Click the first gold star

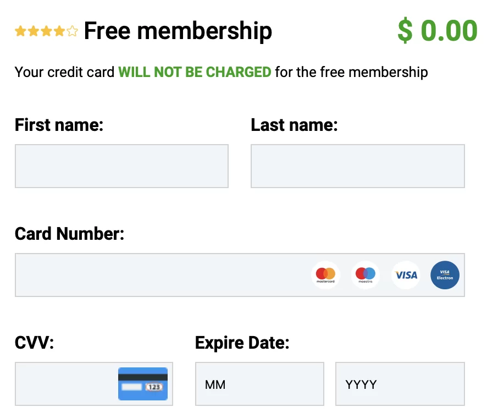point(20,31)
